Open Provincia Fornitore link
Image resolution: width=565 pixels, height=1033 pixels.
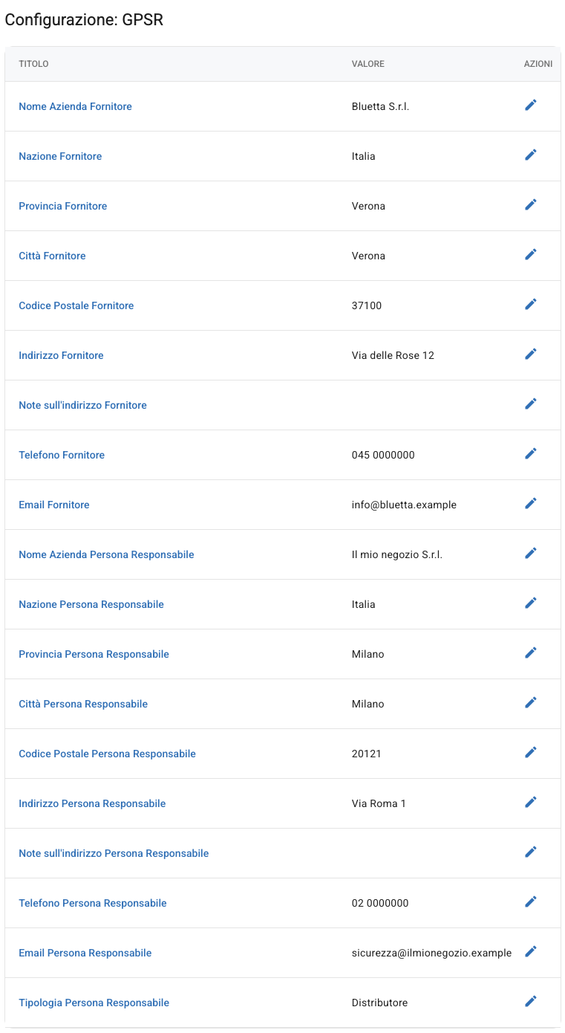pos(62,206)
